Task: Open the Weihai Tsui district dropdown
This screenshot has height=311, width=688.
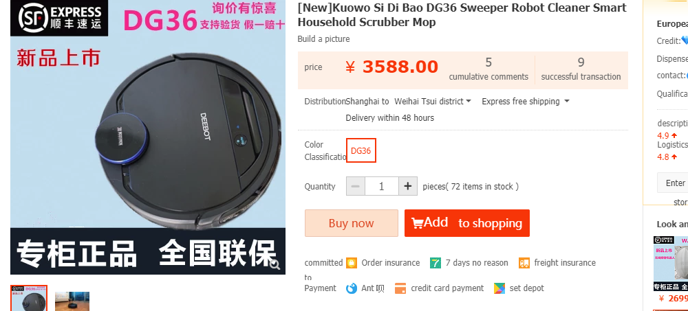Action: 433,101
